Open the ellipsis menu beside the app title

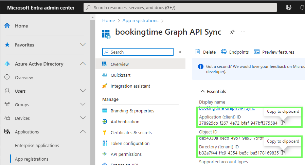pos(243,32)
